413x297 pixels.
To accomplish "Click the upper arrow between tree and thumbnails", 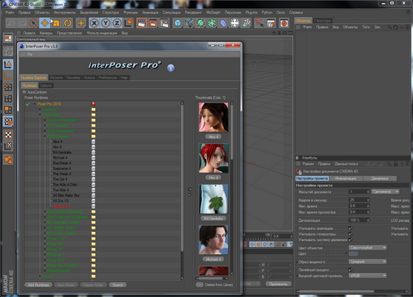I will point(190,189).
